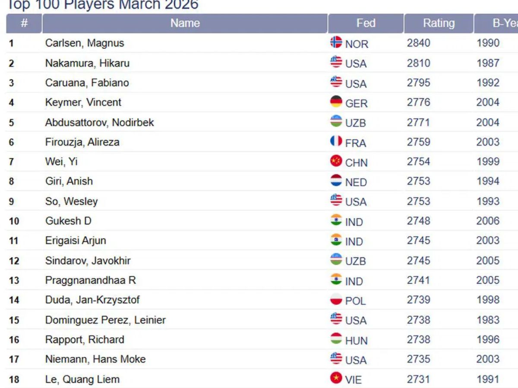
Task: Click Germany flag icon beside GER
Action: tap(336, 102)
